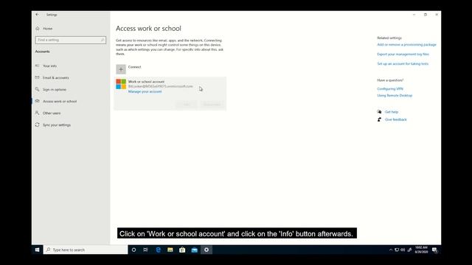472x265 pixels.
Task: Click the Disconnect button under the account
Action: [212, 105]
